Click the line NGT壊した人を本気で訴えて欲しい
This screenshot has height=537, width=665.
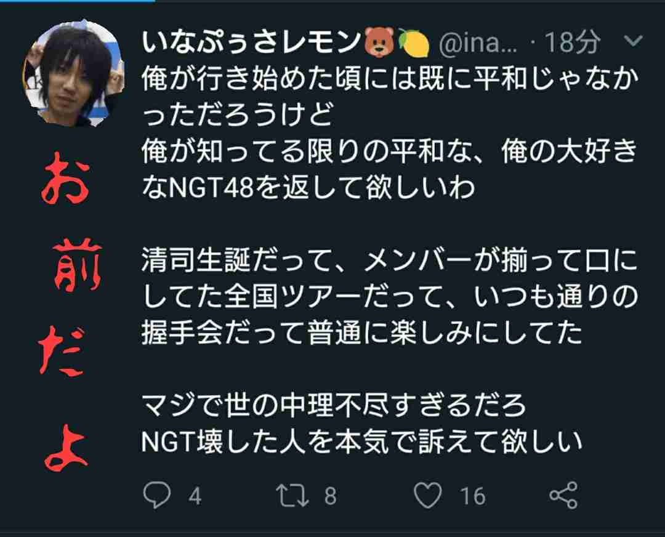[x=361, y=442]
